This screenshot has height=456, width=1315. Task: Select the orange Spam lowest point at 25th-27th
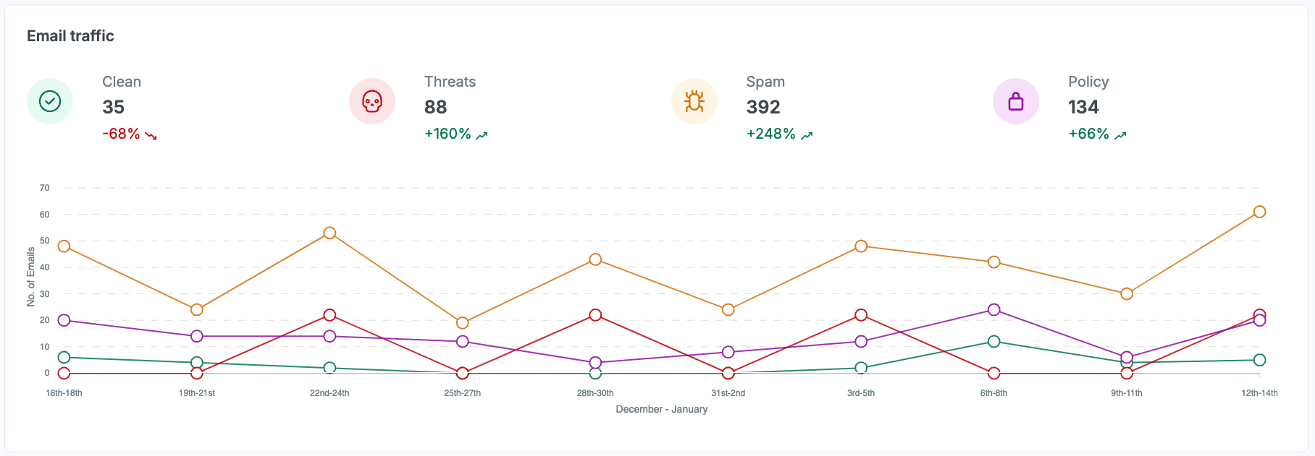[463, 323]
